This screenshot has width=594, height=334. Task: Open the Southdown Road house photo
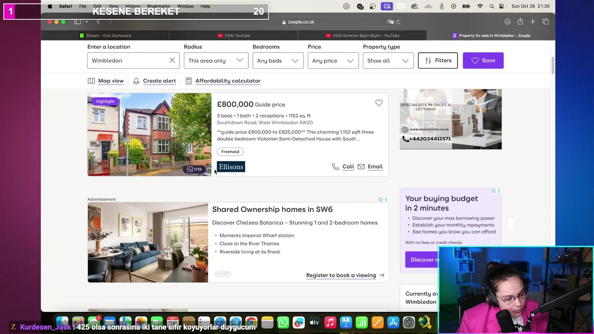point(149,135)
